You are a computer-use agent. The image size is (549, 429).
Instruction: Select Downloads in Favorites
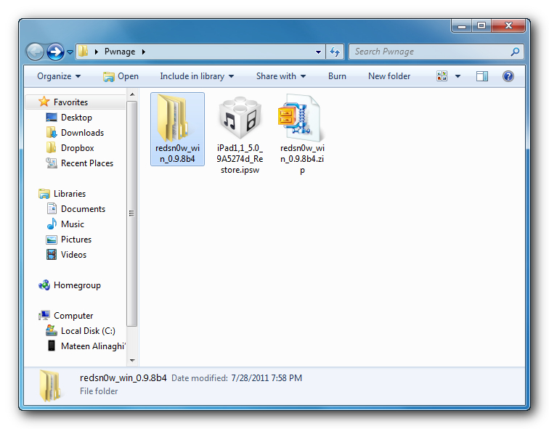(82, 133)
